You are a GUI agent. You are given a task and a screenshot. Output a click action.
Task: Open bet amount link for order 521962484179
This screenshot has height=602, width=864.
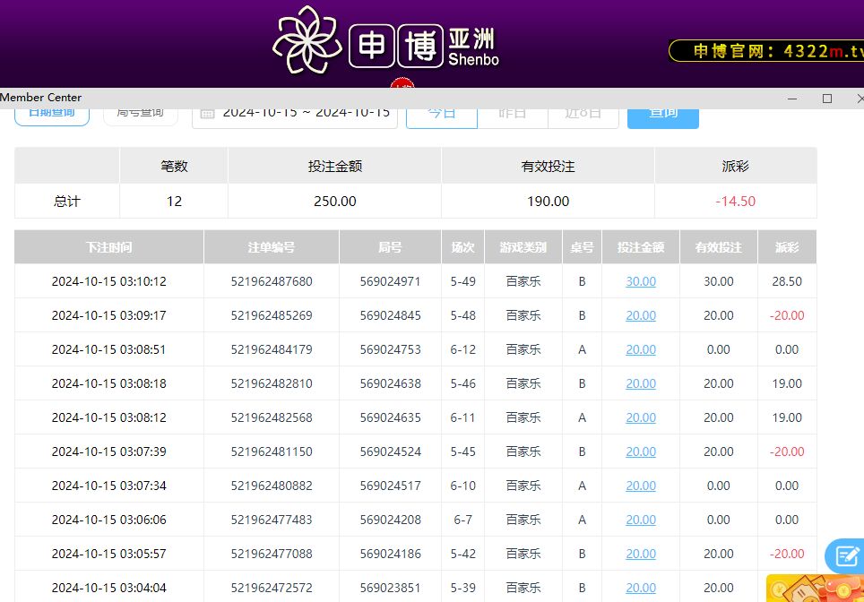pyautogui.click(x=641, y=349)
